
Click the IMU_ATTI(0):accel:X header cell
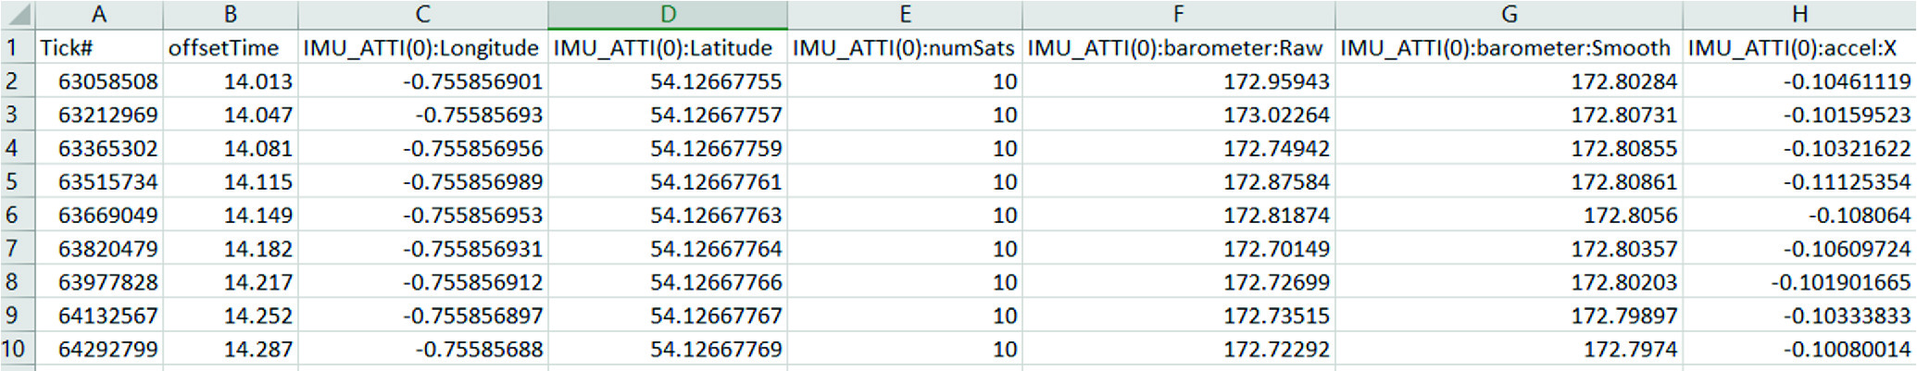click(1798, 48)
